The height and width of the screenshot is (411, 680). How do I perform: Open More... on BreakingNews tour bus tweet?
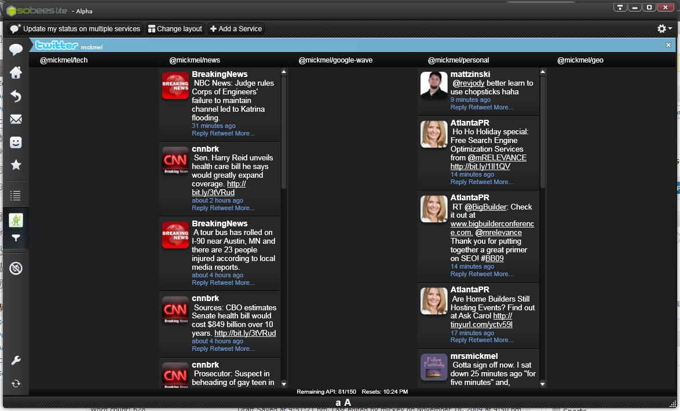point(244,282)
